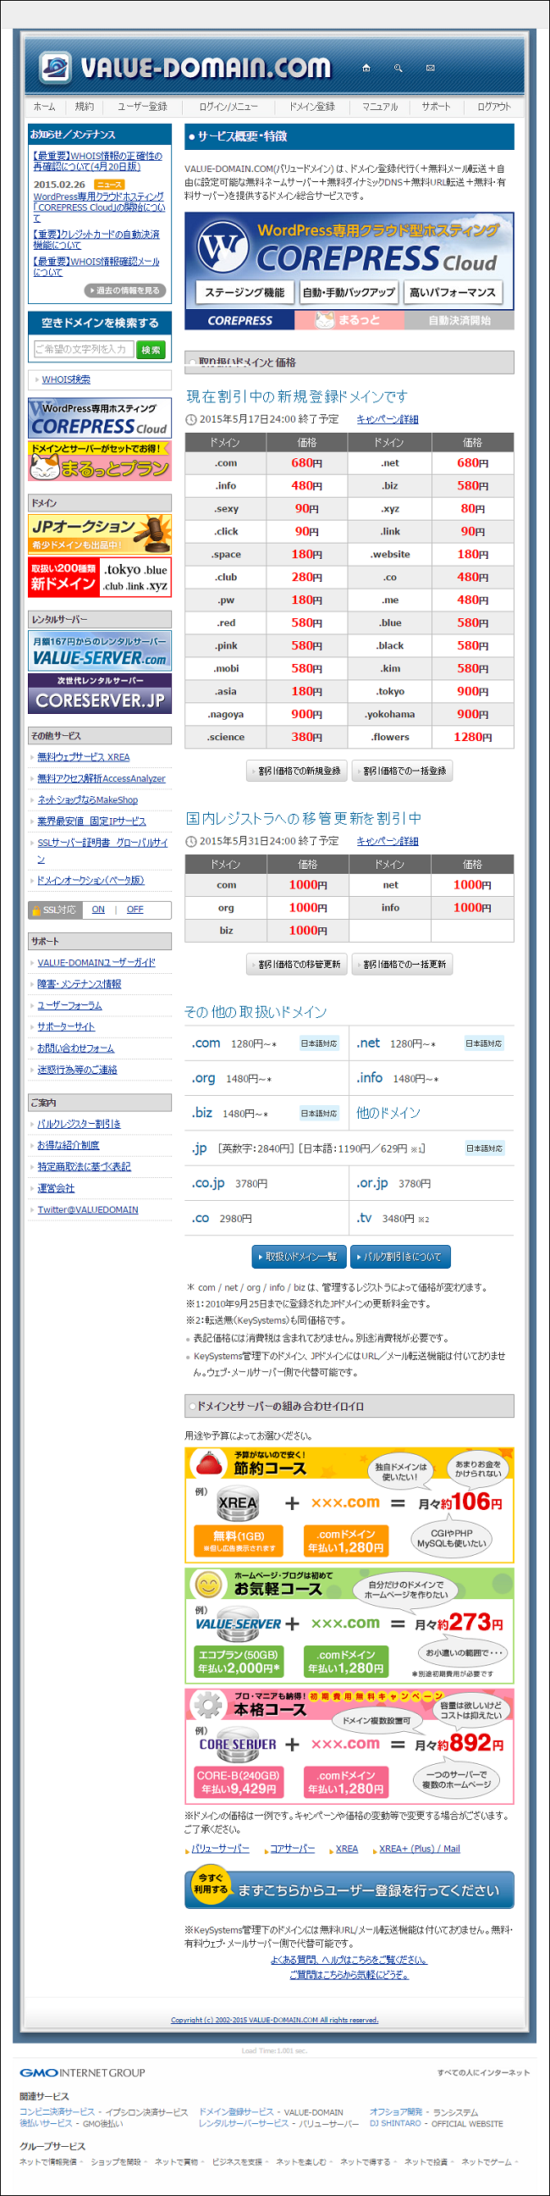Click the 新ドメイン .tokyo .blue banner
The width and height of the screenshot is (550, 2196).
pyautogui.click(x=100, y=577)
